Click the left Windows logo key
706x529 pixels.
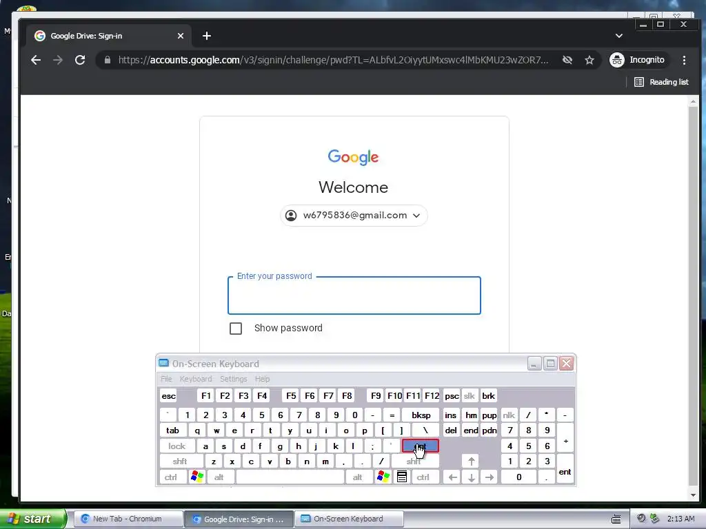click(x=197, y=477)
